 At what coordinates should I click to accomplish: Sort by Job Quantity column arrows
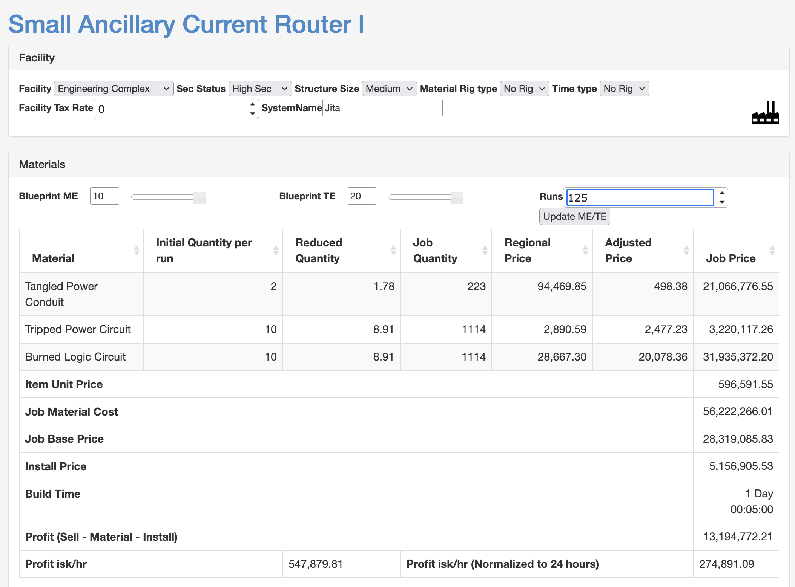click(x=485, y=251)
